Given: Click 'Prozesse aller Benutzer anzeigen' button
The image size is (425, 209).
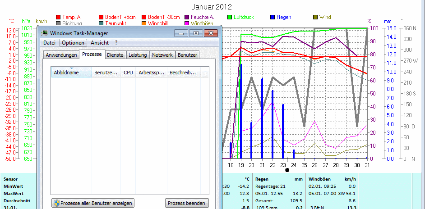Looking at the screenshot, I should [x=92, y=203].
